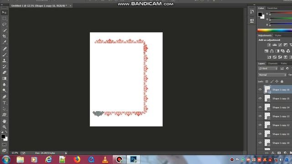
Task: Add a Curves adjustment
Action: coord(280,45)
